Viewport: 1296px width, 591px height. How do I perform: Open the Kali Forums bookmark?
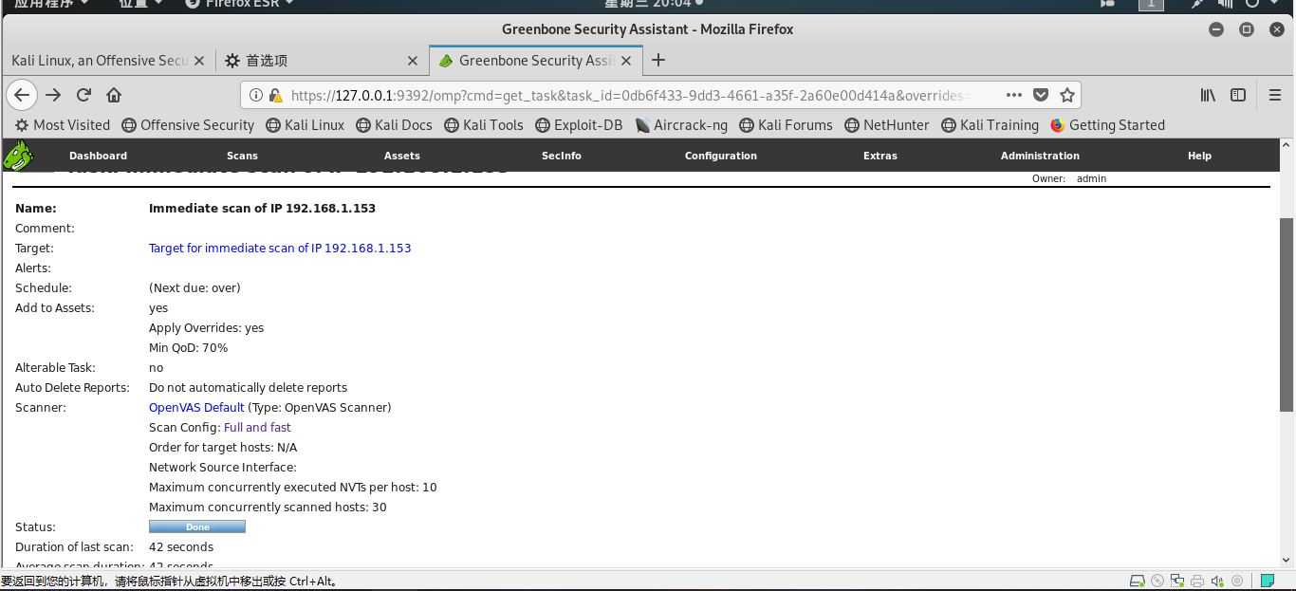[x=786, y=125]
